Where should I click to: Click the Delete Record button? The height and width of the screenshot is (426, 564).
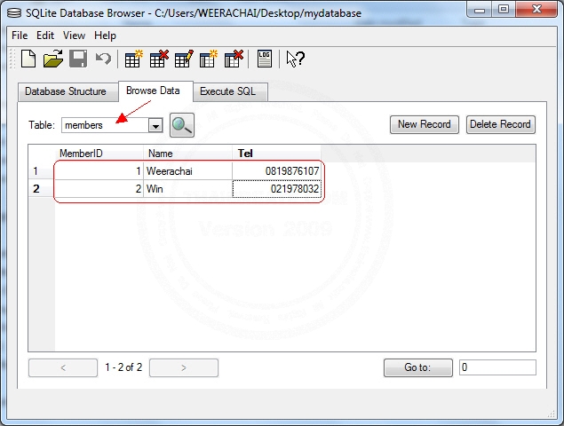pos(500,124)
